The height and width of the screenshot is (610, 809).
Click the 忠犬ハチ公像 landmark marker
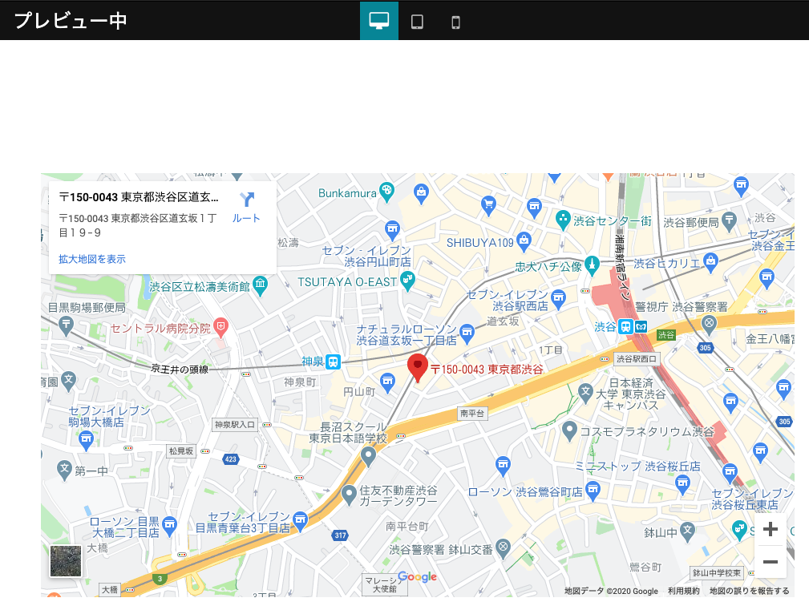592,265
